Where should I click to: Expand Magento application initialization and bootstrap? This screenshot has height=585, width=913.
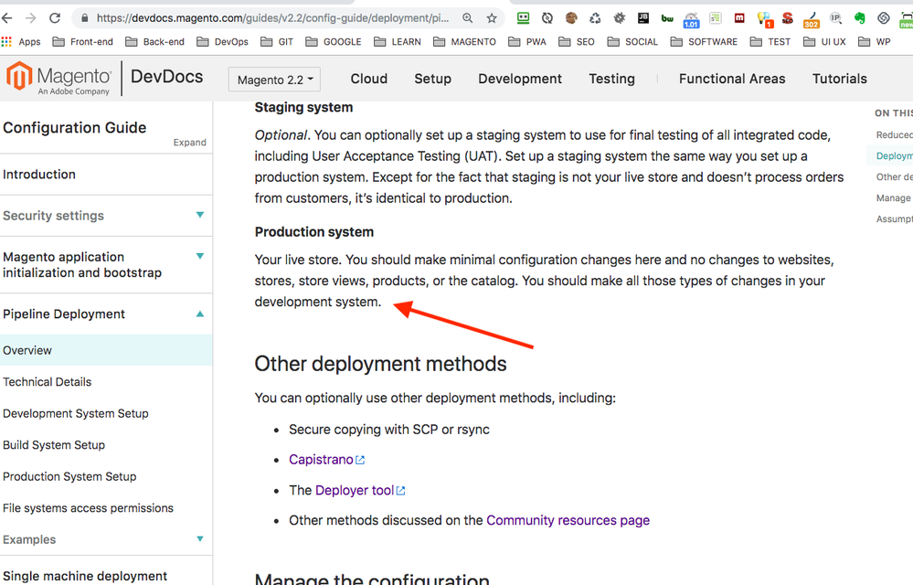tap(200, 256)
